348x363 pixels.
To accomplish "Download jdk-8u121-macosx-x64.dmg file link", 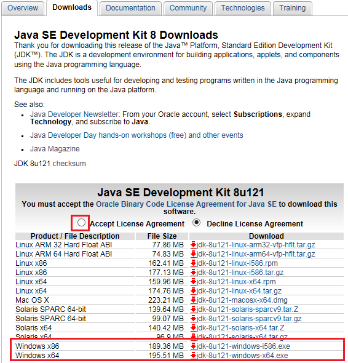I will [x=242, y=300].
